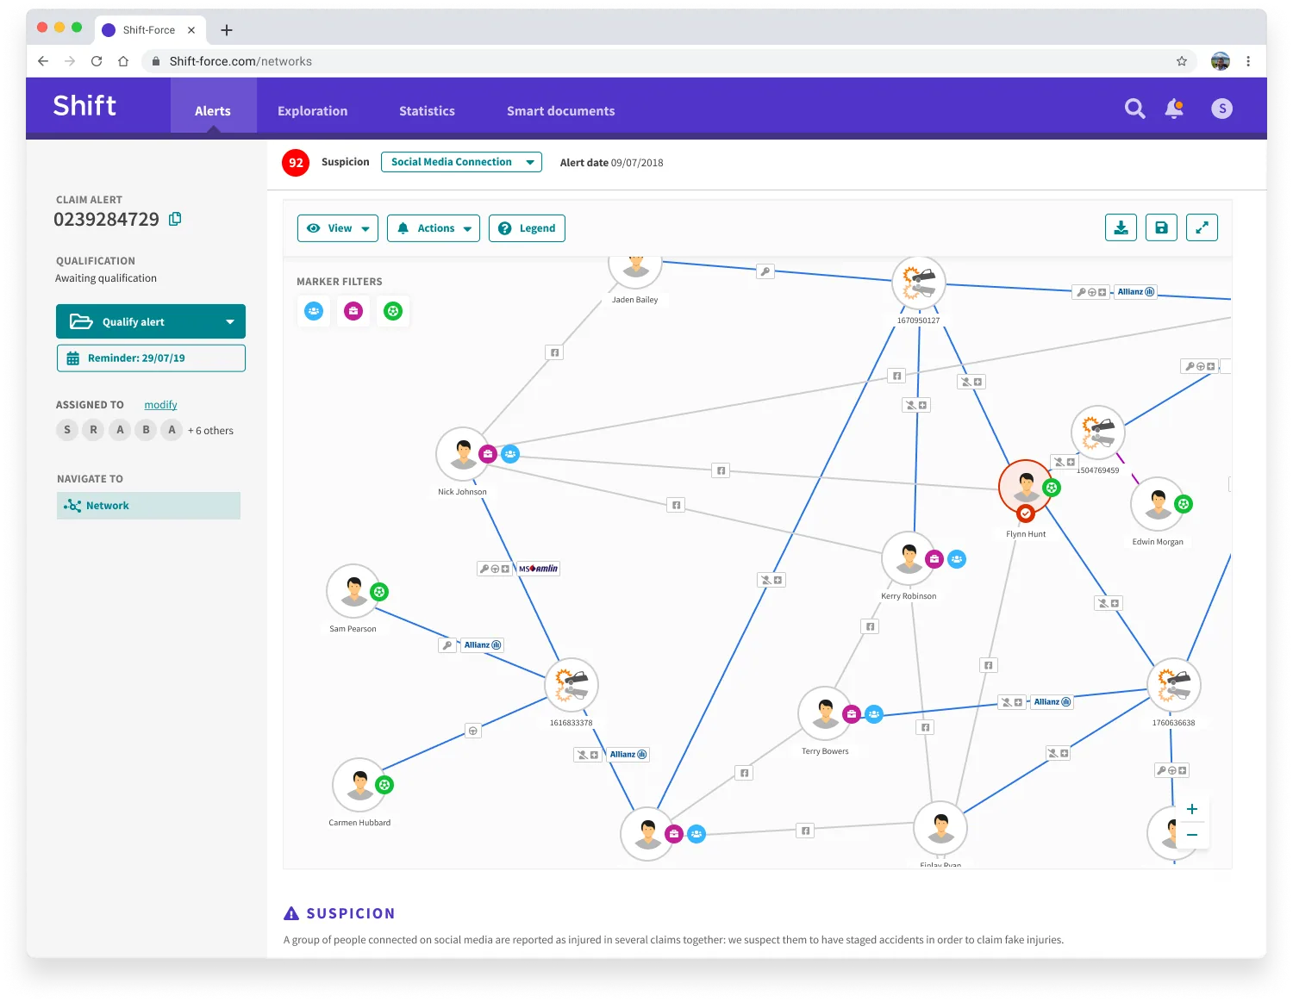Select Network in Navigate To
Viewport: 1293px width, 1002px height.
point(148,506)
